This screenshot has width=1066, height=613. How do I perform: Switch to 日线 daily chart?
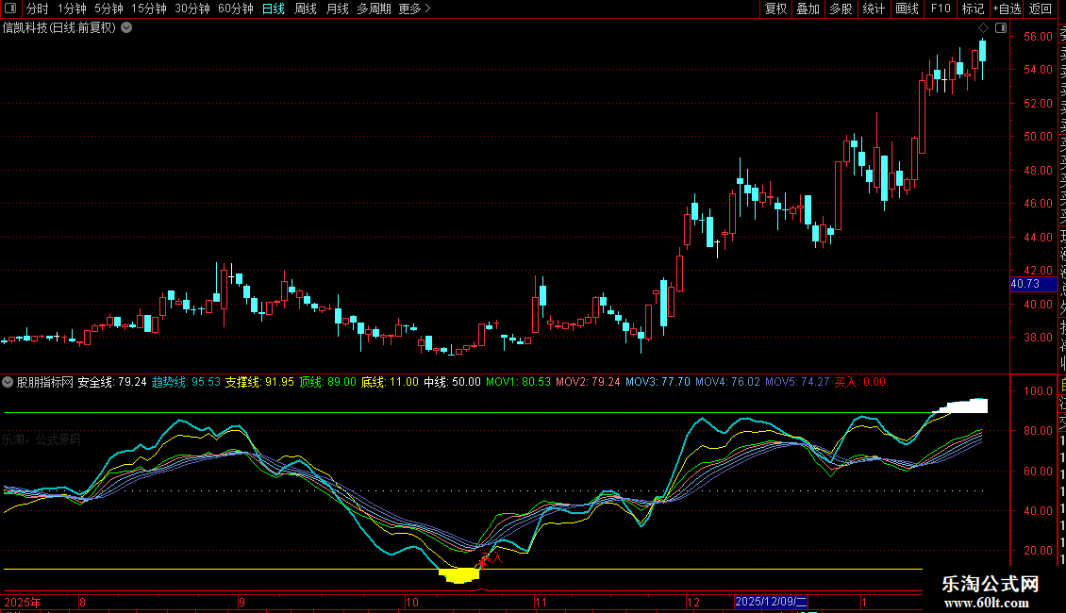(274, 8)
